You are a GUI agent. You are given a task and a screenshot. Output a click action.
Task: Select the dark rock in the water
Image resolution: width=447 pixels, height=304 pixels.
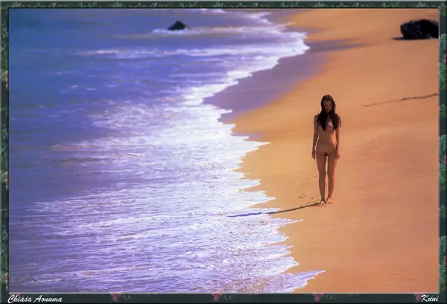tap(177, 26)
